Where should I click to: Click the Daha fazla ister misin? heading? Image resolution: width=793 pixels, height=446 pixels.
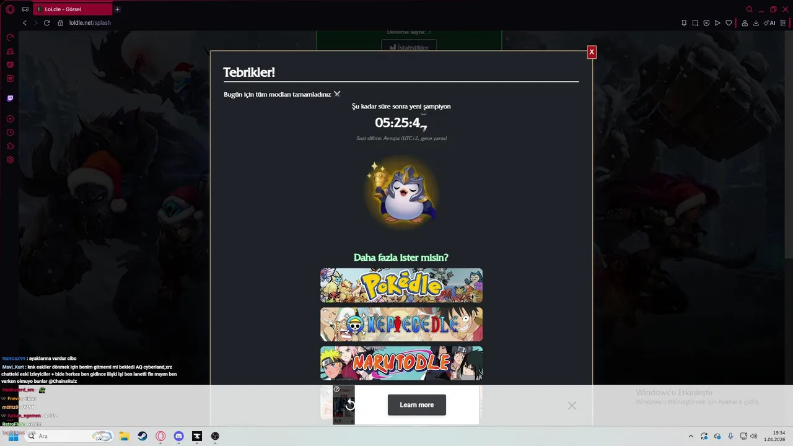[401, 258]
